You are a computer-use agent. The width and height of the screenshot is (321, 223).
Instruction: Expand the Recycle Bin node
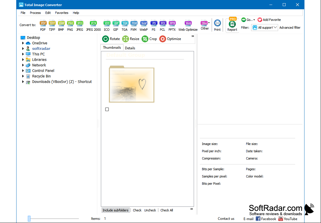[x=23, y=76]
